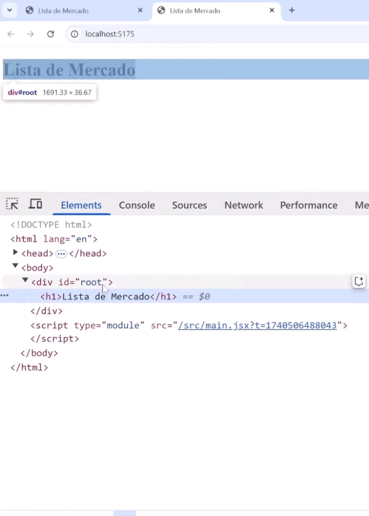The width and height of the screenshot is (369, 516).
Task: Select the closing </head> tag text
Action: (88, 253)
